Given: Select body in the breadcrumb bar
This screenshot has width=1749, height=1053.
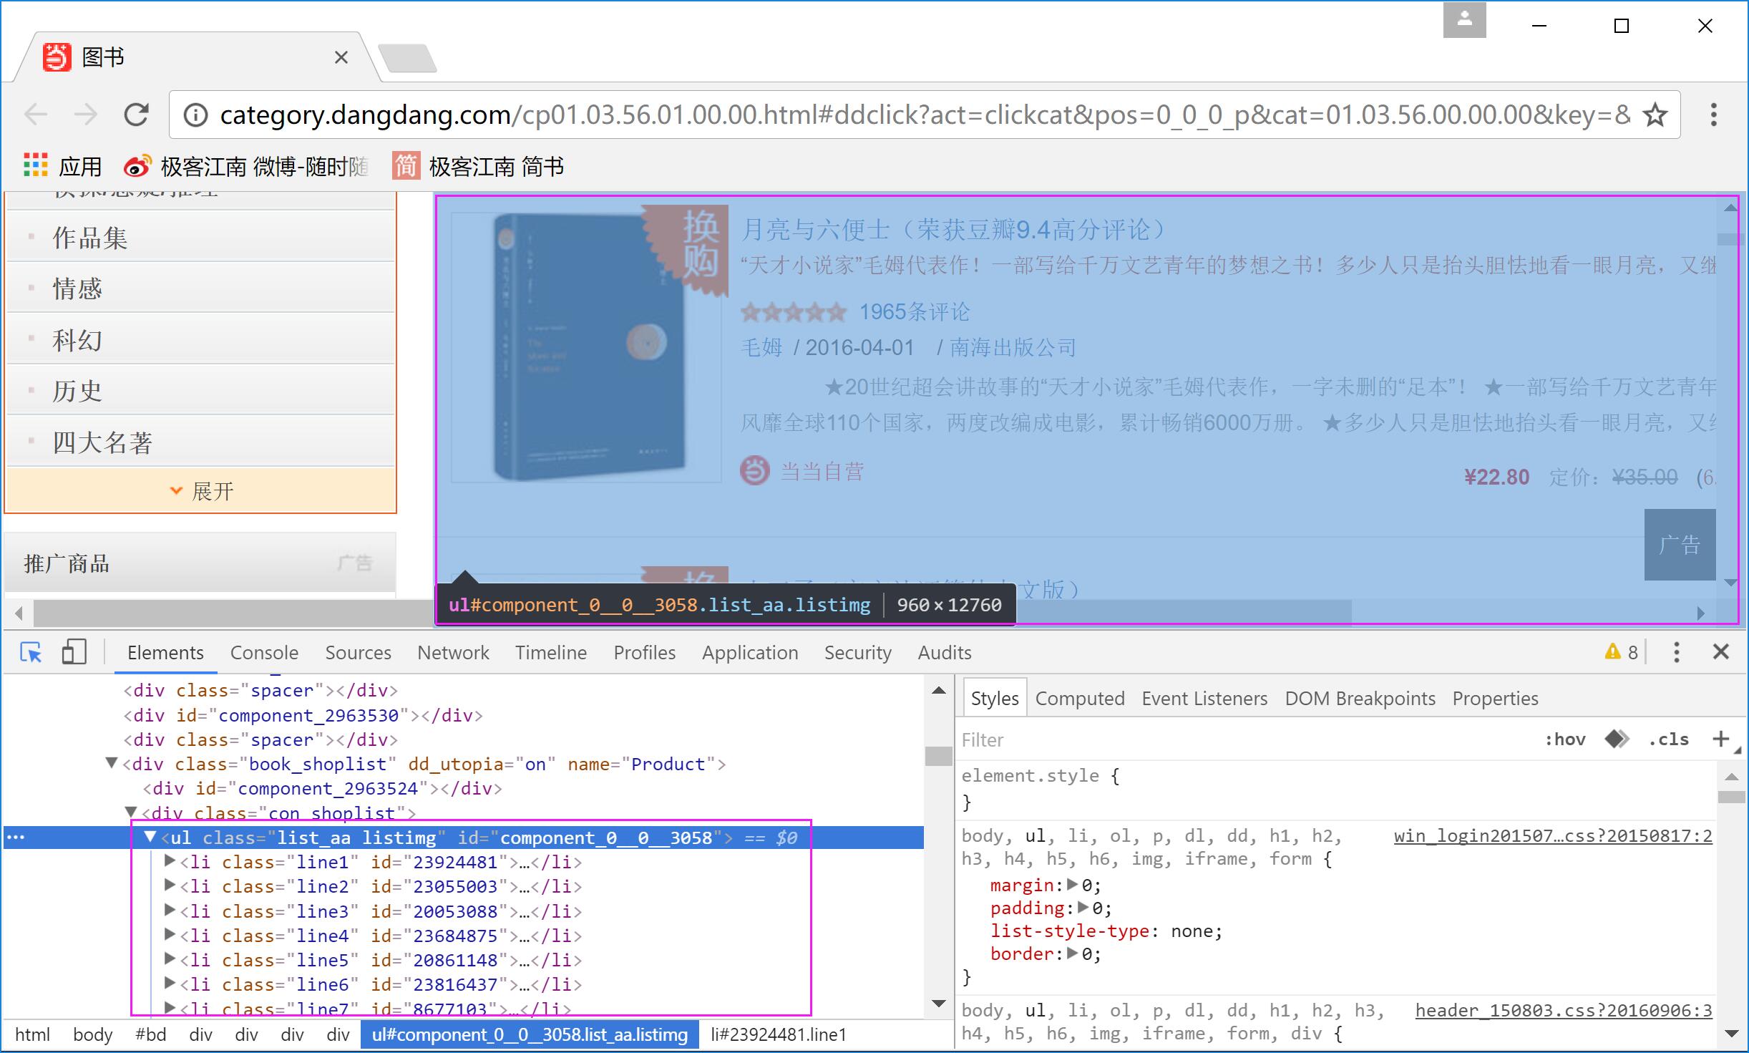Looking at the screenshot, I should tap(92, 1035).
